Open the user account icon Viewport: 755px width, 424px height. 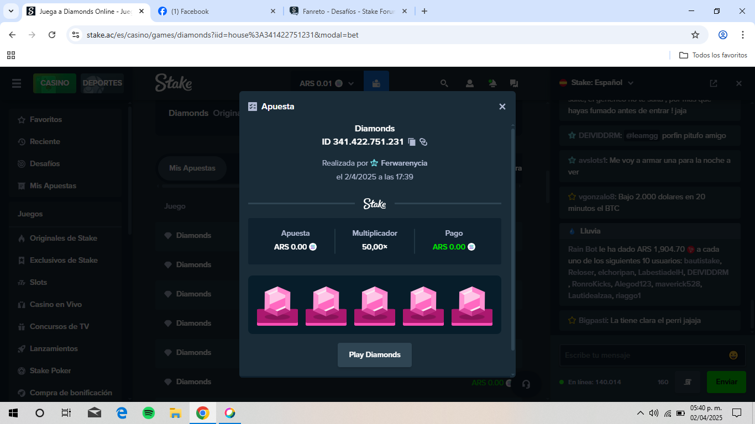470,83
